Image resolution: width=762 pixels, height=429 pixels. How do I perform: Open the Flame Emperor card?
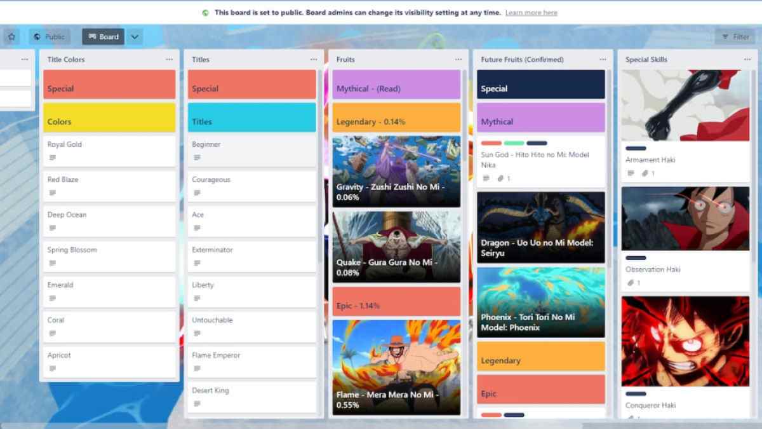251,362
